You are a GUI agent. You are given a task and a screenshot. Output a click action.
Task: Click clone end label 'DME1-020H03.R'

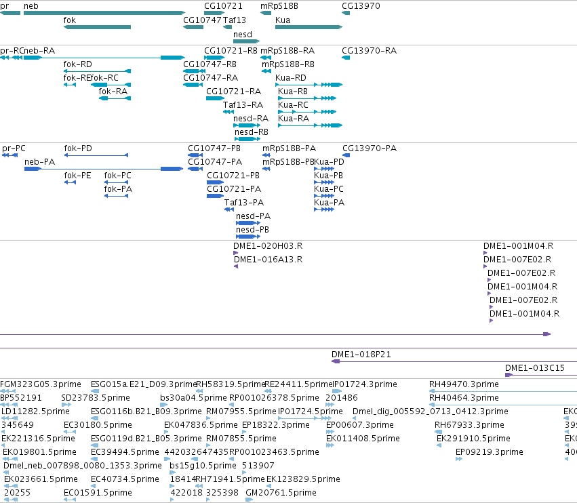click(x=268, y=245)
